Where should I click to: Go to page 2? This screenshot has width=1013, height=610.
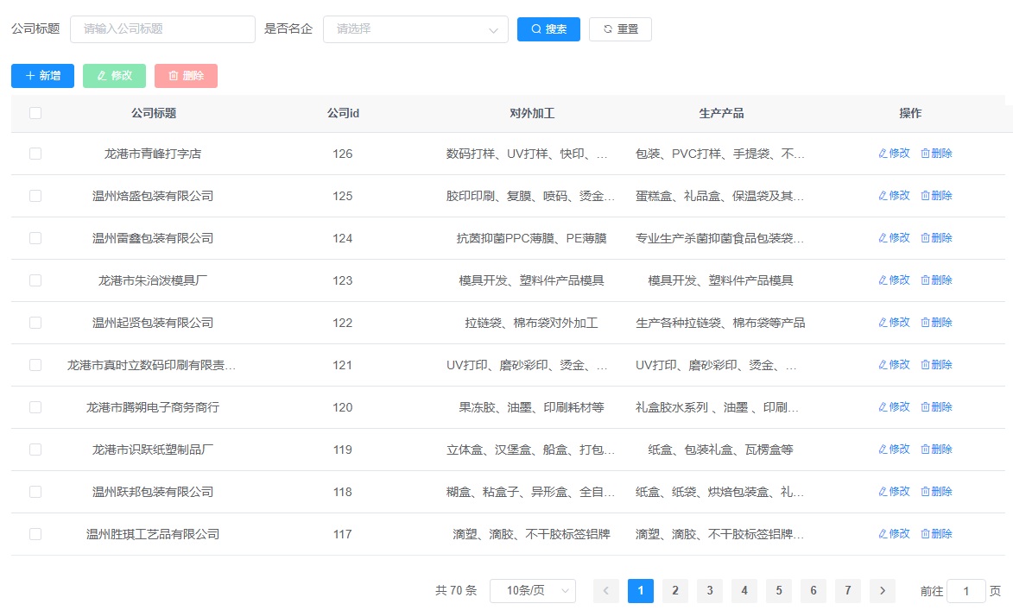tap(675, 591)
